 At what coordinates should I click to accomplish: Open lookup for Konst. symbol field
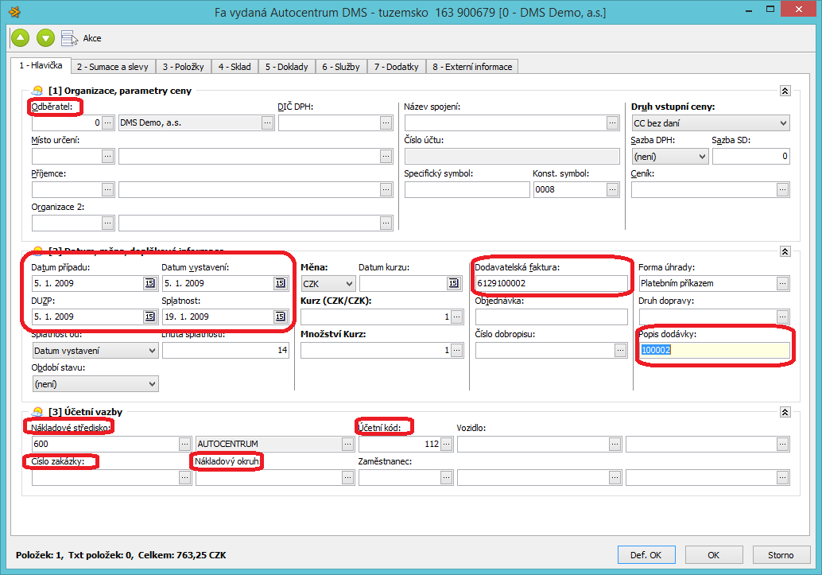click(x=612, y=189)
